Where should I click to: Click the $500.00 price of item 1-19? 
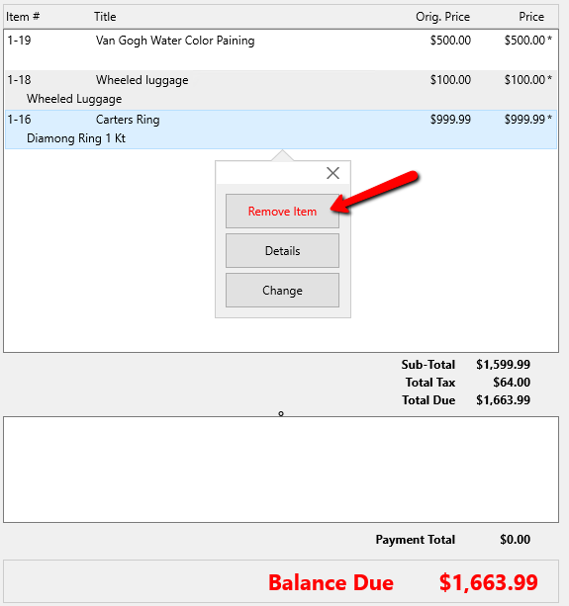tap(524, 41)
